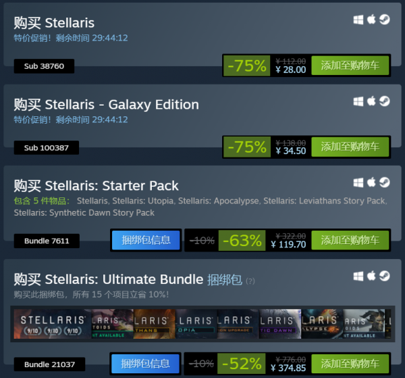Add Stellaris Galaxy Edition to cart
The image size is (405, 378).
350,147
